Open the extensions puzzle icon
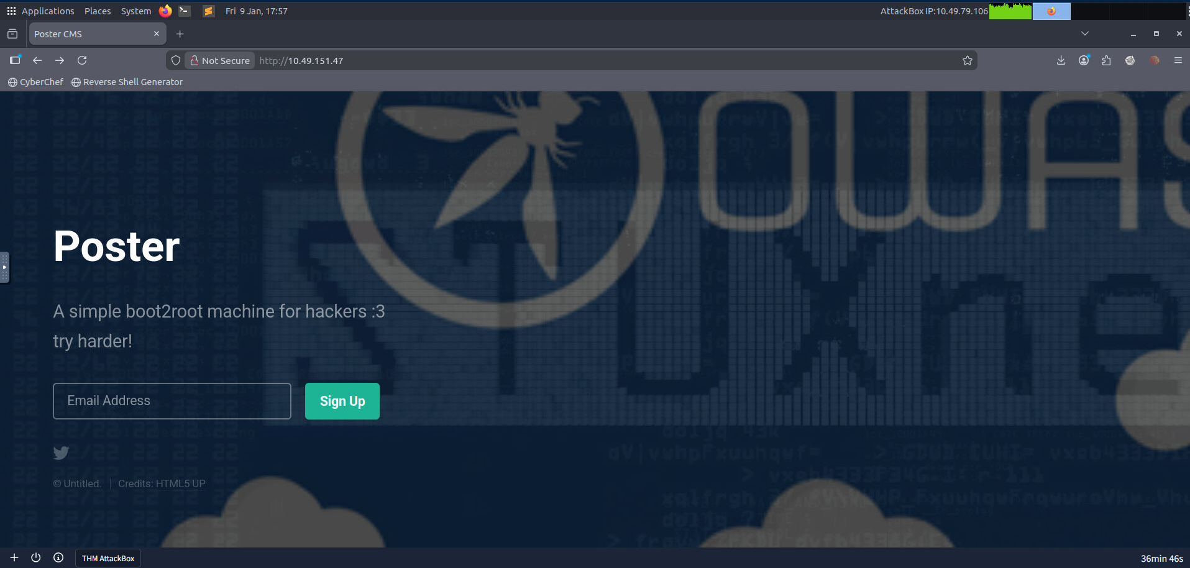 1106,60
